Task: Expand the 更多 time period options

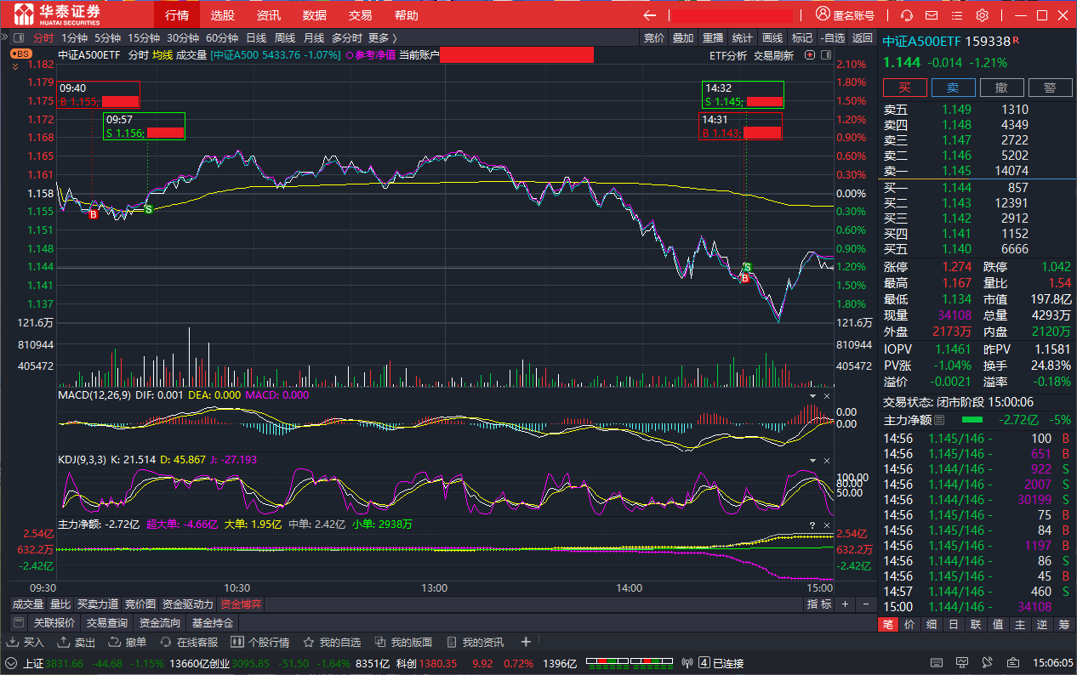Action: [383, 37]
